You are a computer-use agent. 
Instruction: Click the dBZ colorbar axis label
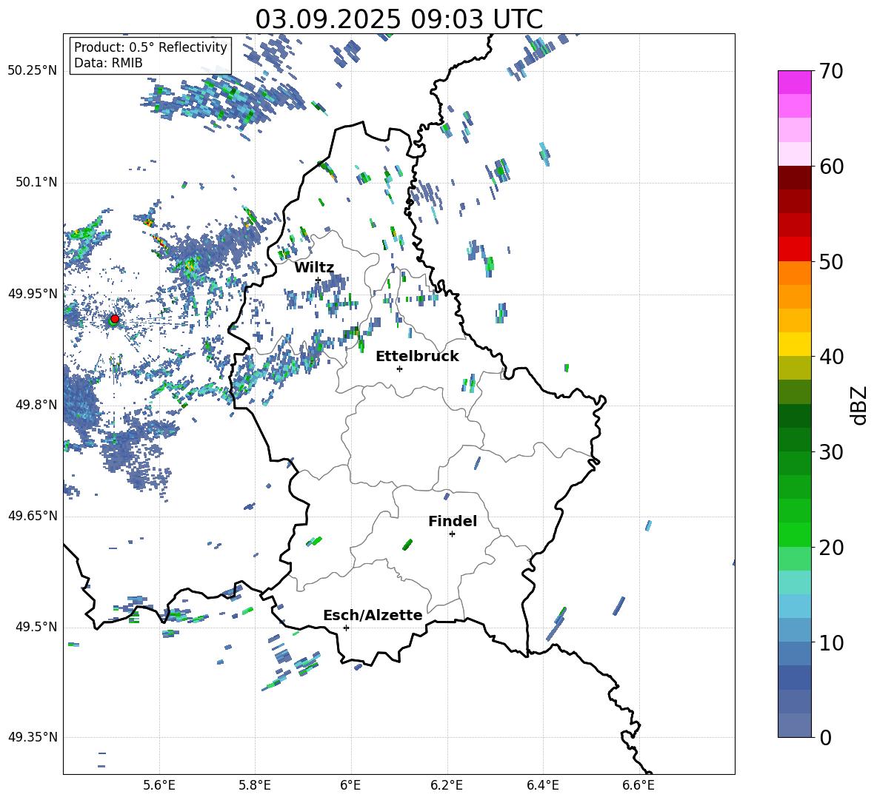coord(860,405)
